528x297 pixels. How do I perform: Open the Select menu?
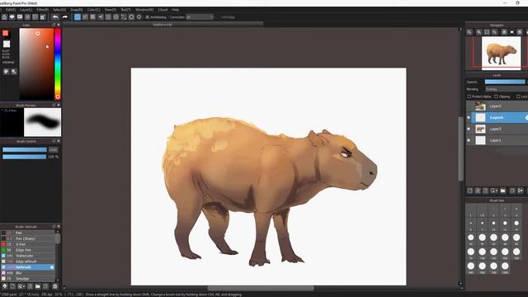pos(59,10)
